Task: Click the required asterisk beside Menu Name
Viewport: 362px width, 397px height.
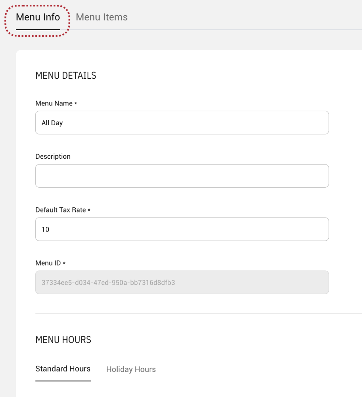Action: [x=76, y=104]
